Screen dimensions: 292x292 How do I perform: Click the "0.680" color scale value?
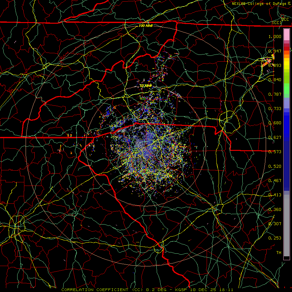point(275,123)
